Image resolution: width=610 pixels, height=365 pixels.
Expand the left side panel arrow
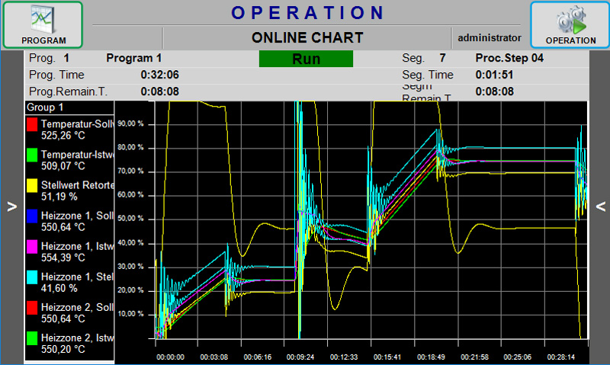pyautogui.click(x=11, y=207)
